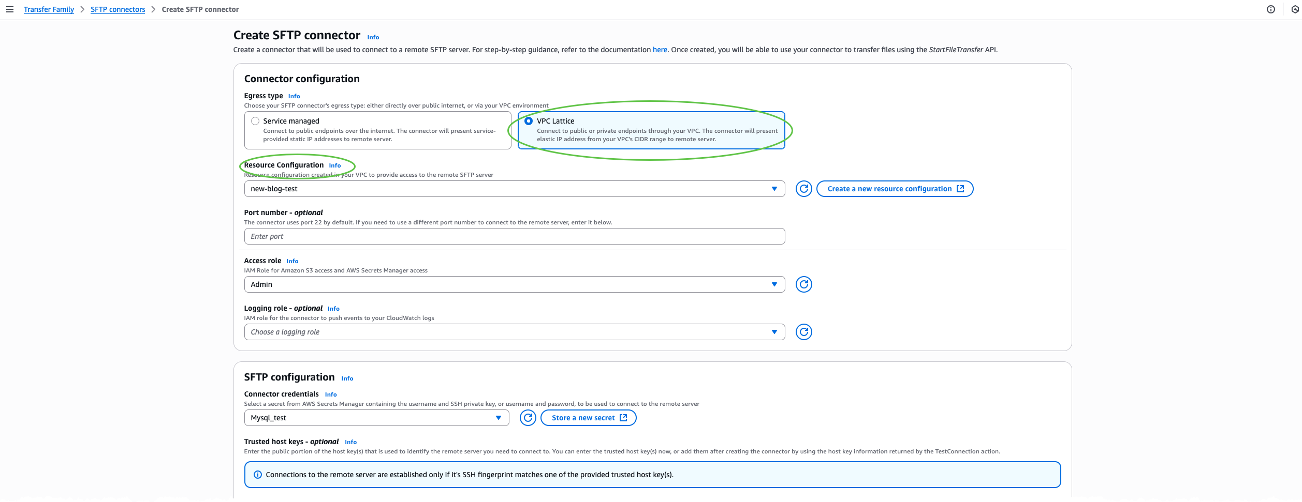
Task: Refresh the Connector credentials list
Action: (x=528, y=418)
